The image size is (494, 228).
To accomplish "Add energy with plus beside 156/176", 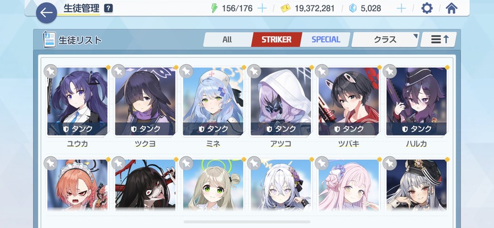I will [262, 8].
